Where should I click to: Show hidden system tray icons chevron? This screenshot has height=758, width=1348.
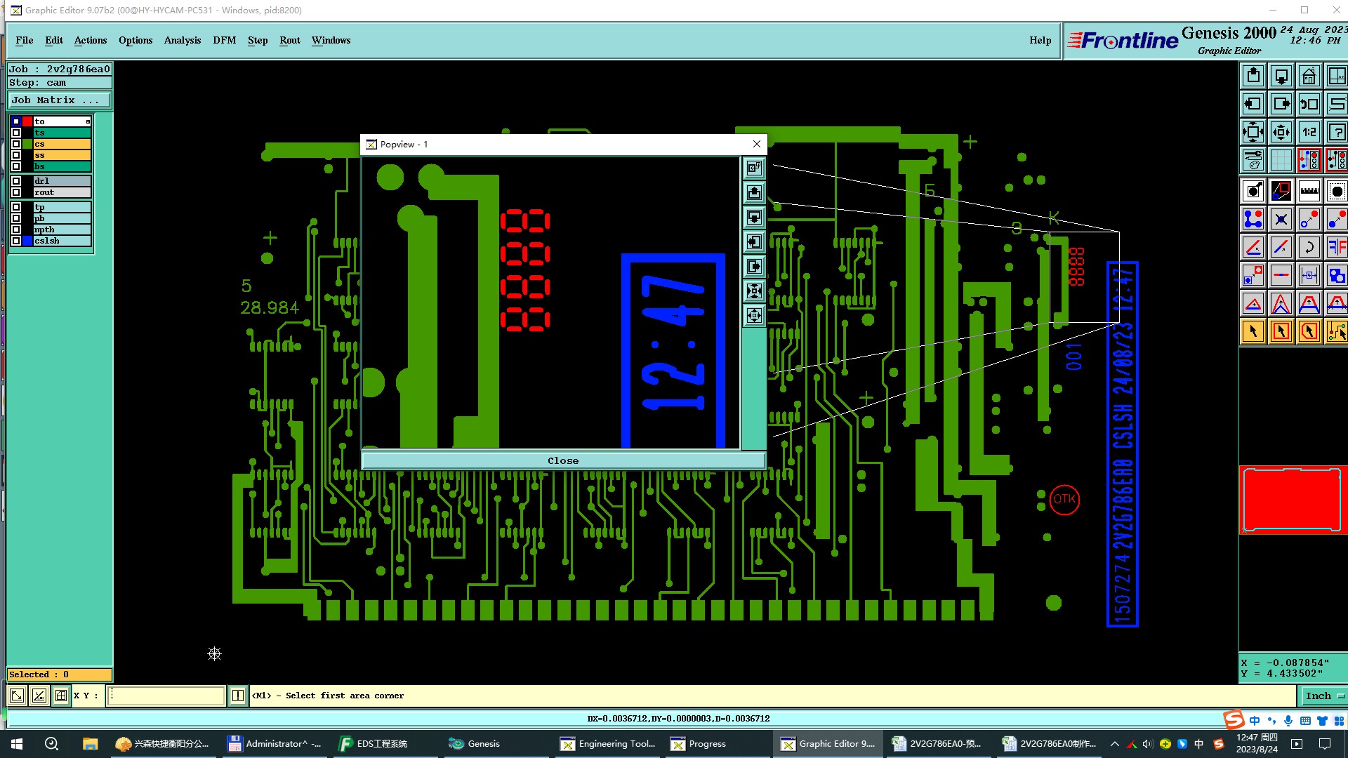point(1114,744)
